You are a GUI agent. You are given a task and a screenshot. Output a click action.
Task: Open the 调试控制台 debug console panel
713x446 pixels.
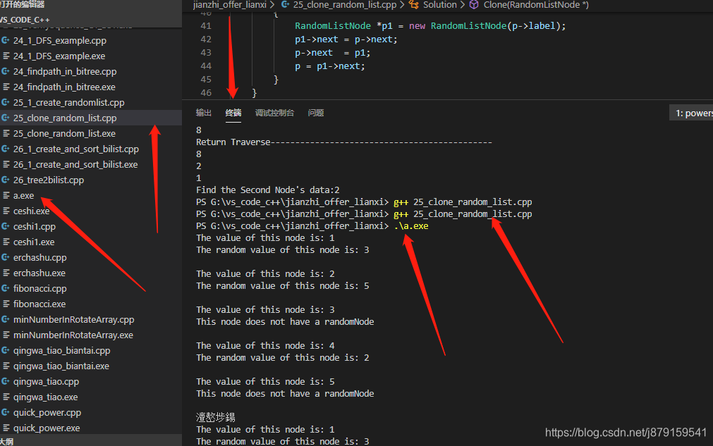tap(275, 112)
